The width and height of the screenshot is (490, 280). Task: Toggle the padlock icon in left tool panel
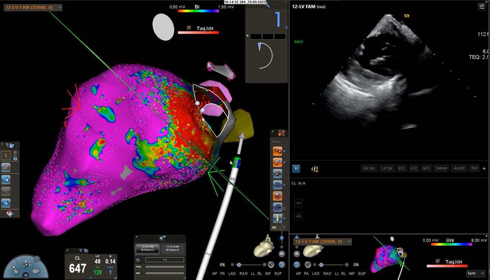pos(15,158)
